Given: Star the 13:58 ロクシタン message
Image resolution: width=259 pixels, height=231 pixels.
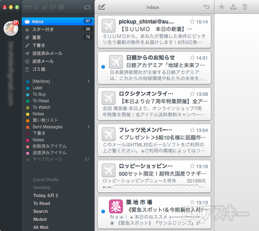Looking at the screenshot, I should click(192, 94).
